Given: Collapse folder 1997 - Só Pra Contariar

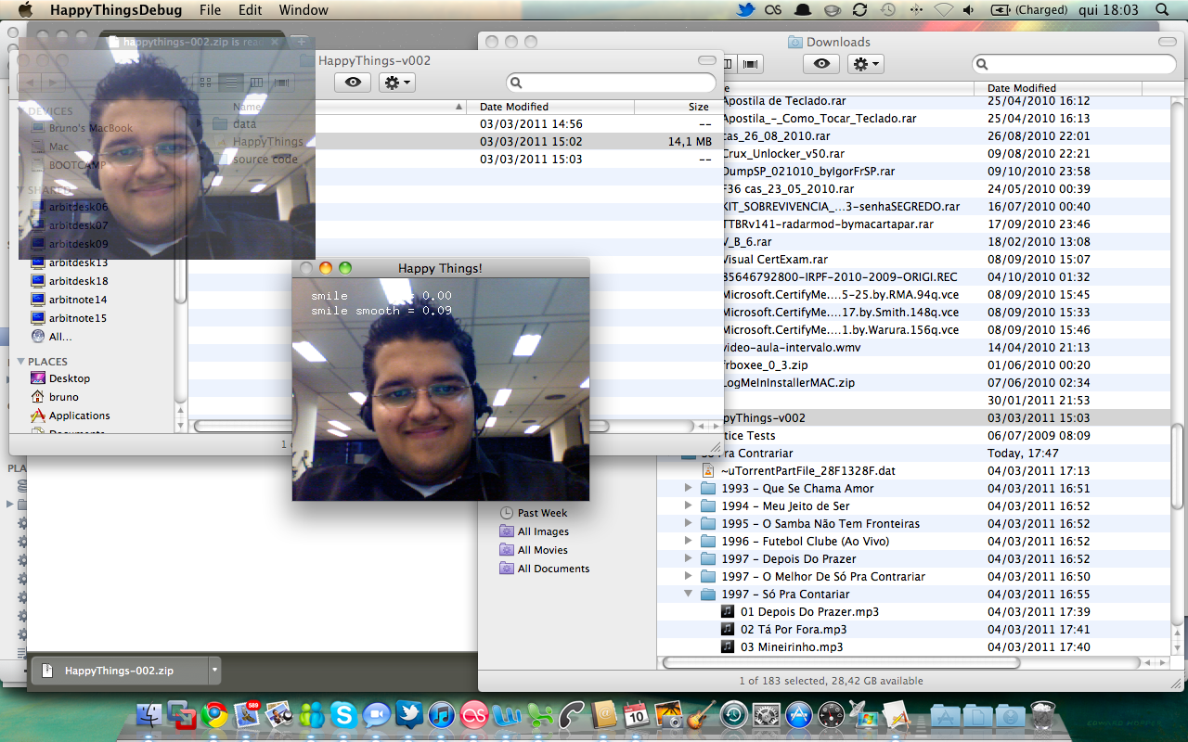Looking at the screenshot, I should coord(688,594).
